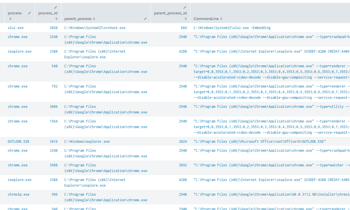Viewport: 350px width, 210px height.
Task: Click the slui.exe -Embedding command line
Action: [x=232, y=28]
